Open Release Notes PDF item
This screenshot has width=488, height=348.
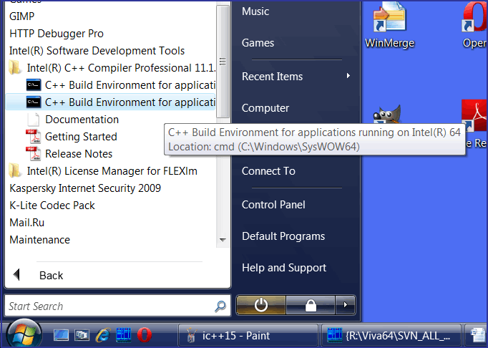point(78,154)
